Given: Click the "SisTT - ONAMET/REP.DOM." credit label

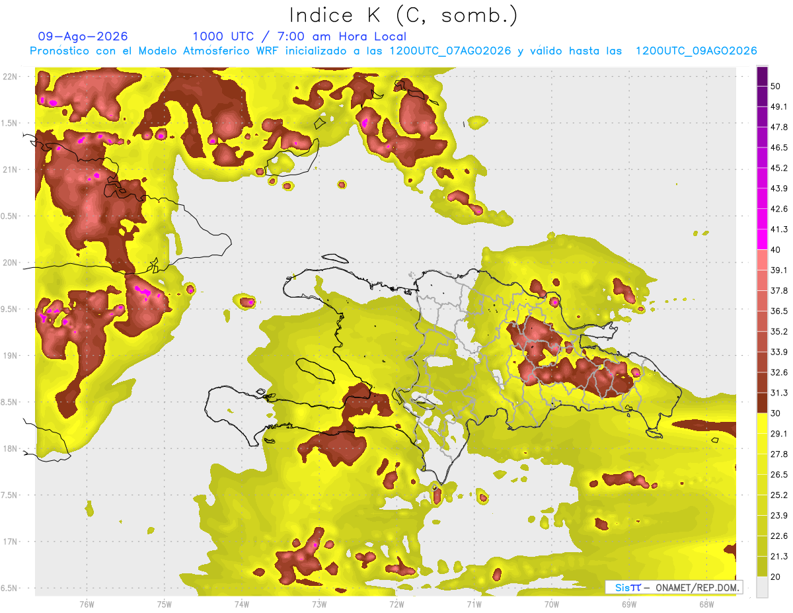Looking at the screenshot, I should click(x=674, y=587).
